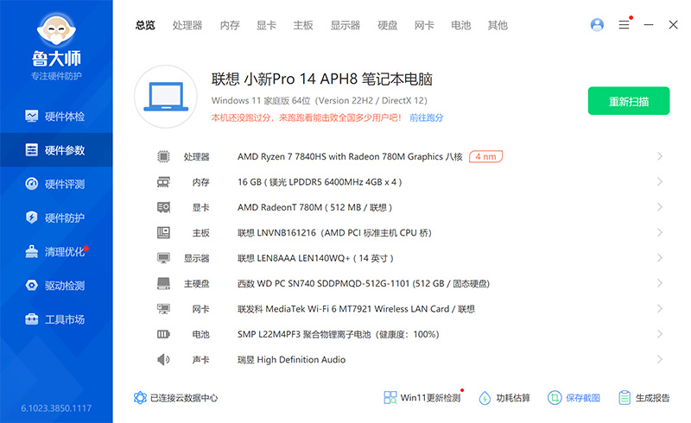Click the motherboard icon

pyautogui.click(x=163, y=233)
